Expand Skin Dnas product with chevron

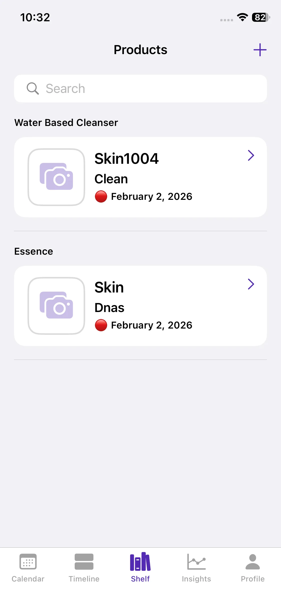(251, 284)
